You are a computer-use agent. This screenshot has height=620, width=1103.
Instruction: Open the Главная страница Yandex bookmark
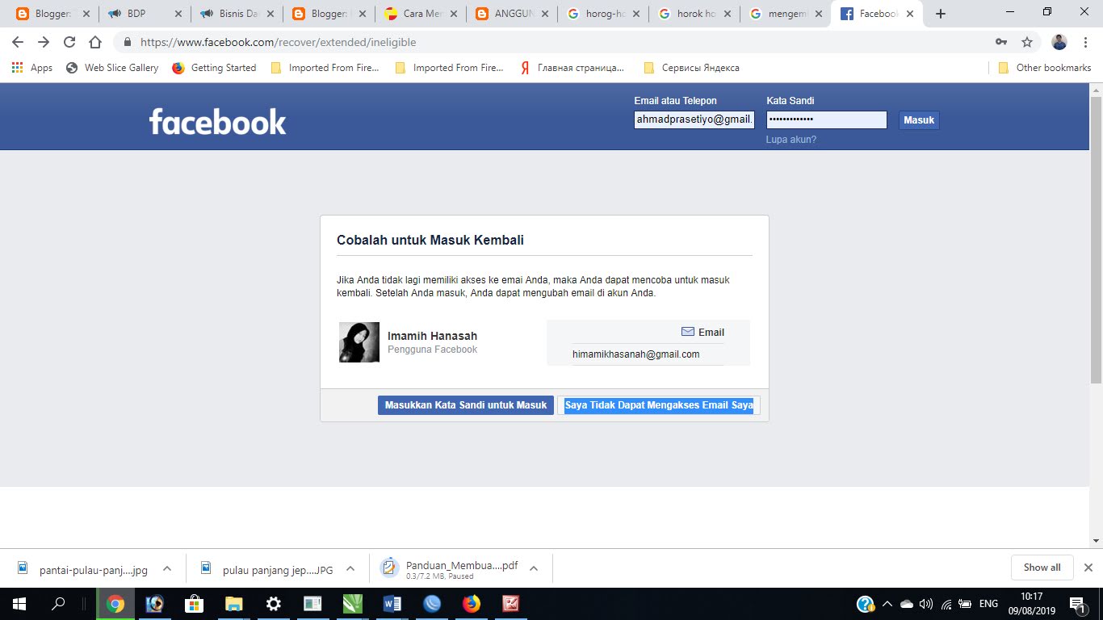572,68
